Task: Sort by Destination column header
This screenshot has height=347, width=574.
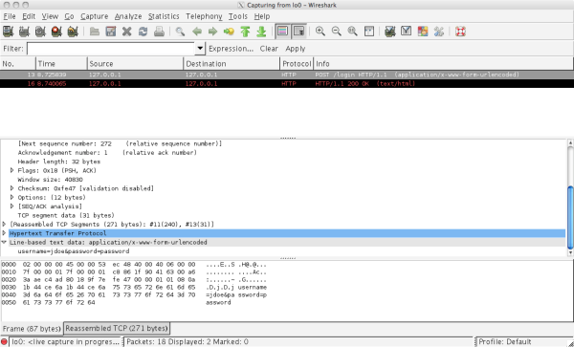Action: [x=232, y=64]
